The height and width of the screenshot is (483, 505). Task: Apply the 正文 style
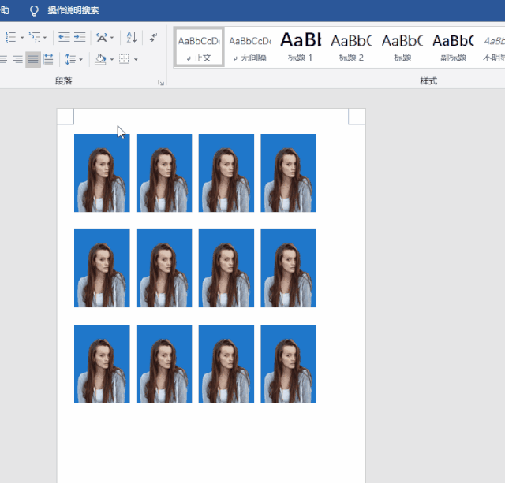pyautogui.click(x=199, y=48)
